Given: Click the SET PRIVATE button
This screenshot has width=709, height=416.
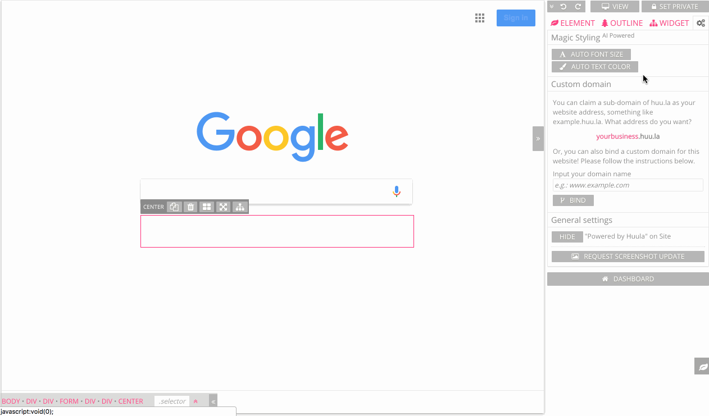Looking at the screenshot, I should (675, 7).
